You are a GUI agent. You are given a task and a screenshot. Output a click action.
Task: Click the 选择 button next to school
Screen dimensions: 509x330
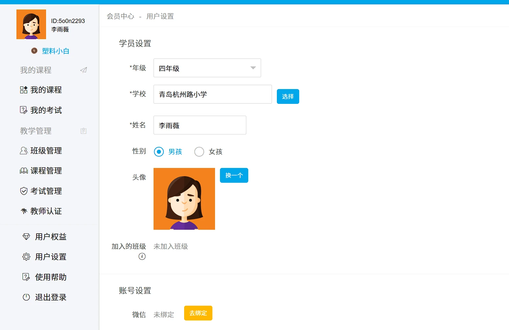tap(288, 96)
